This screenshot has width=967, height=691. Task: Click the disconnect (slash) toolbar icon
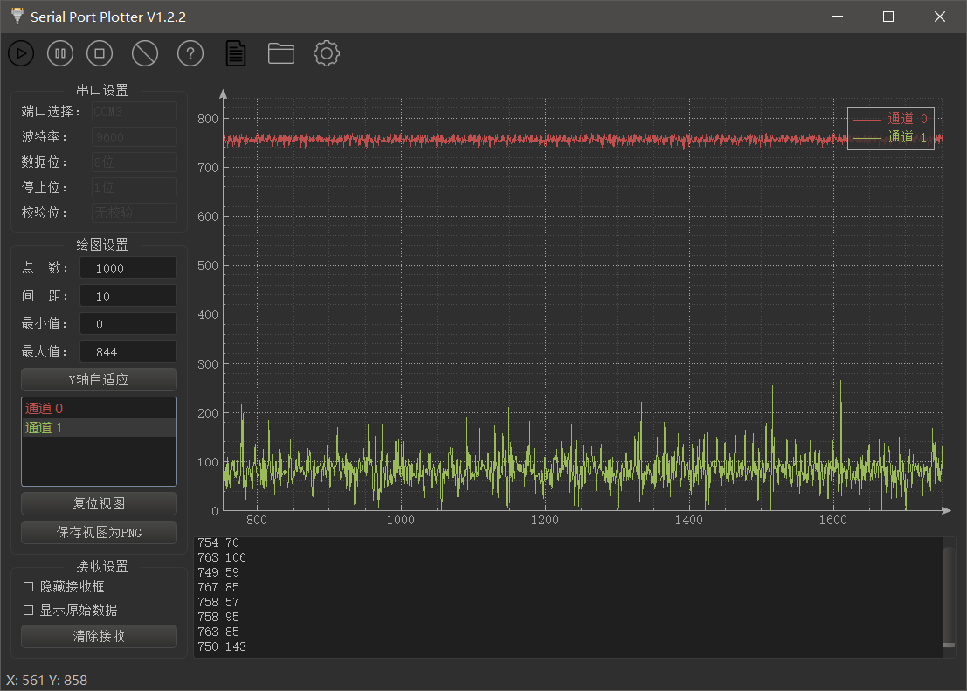[144, 53]
